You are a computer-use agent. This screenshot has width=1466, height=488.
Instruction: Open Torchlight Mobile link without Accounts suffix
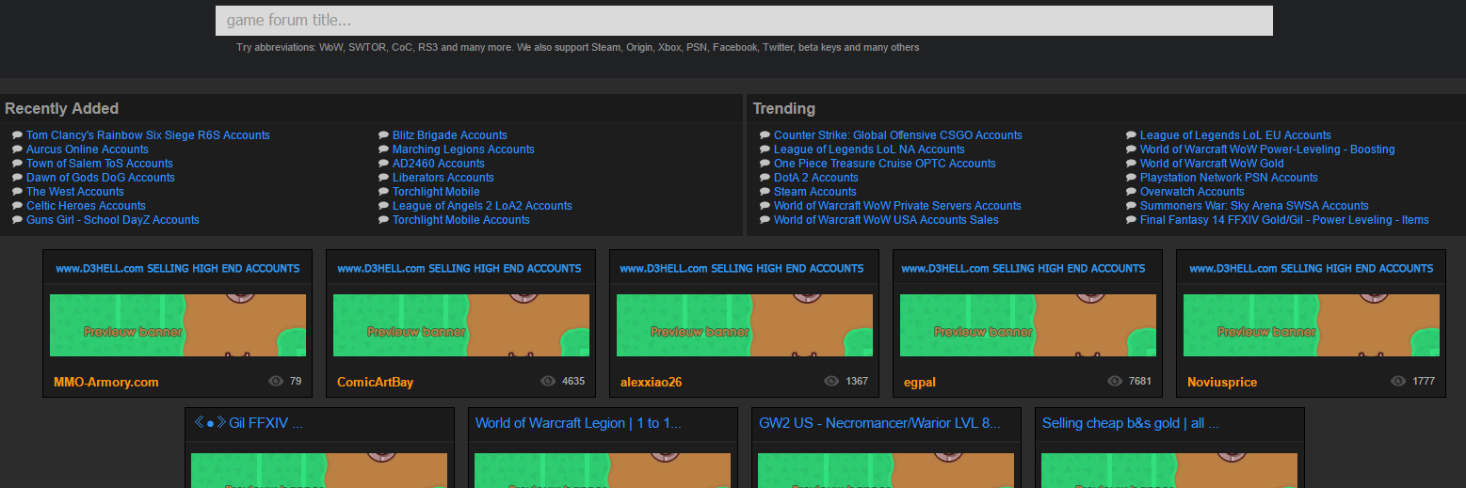pyautogui.click(x=436, y=192)
